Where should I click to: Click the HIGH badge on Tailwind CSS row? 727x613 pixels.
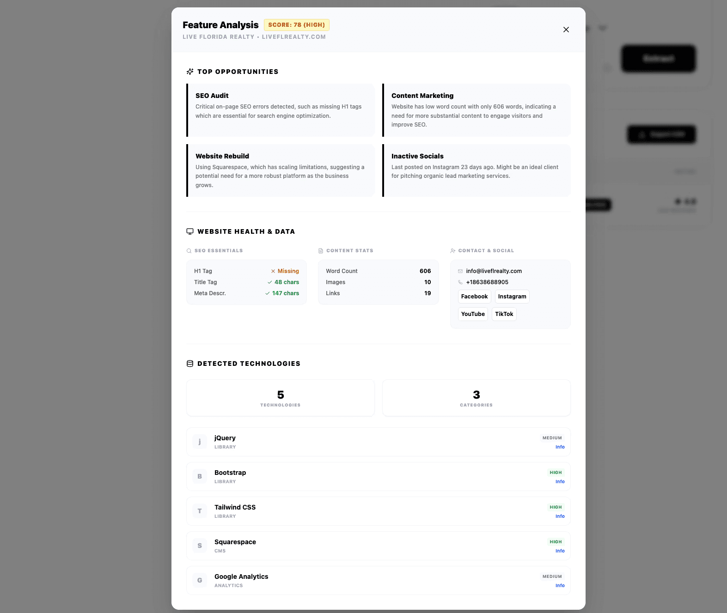click(556, 507)
